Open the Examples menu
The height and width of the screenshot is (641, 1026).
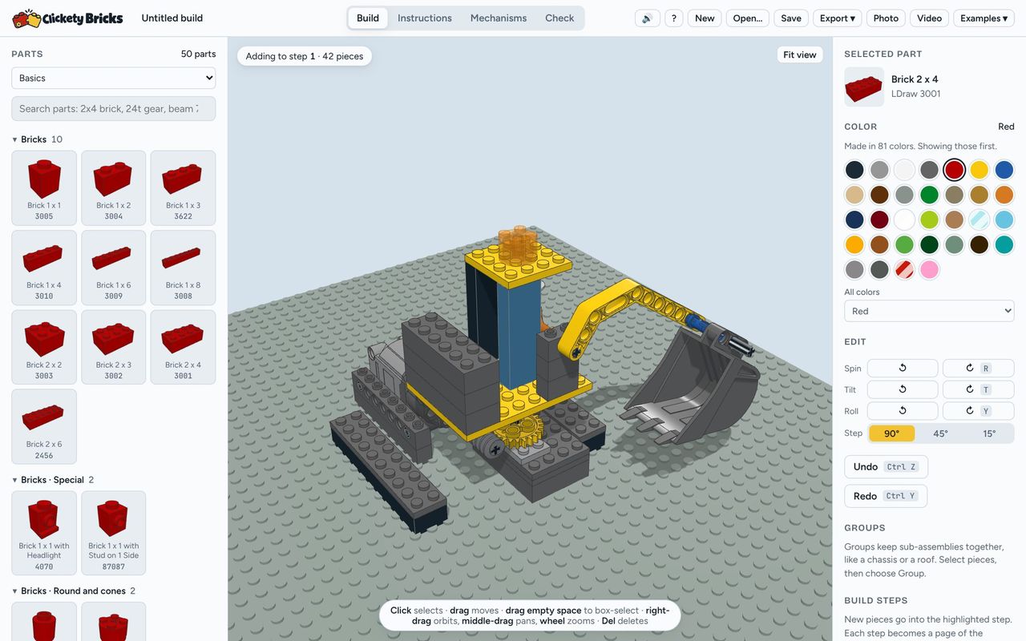(984, 18)
